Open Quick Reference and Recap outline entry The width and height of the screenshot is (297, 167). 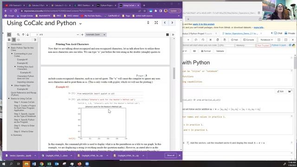click(x=24, y=94)
